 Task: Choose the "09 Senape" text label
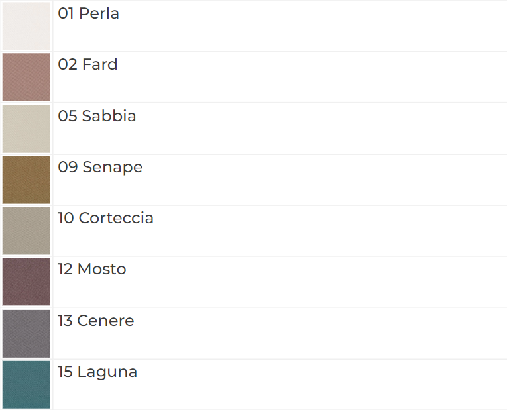(x=100, y=167)
